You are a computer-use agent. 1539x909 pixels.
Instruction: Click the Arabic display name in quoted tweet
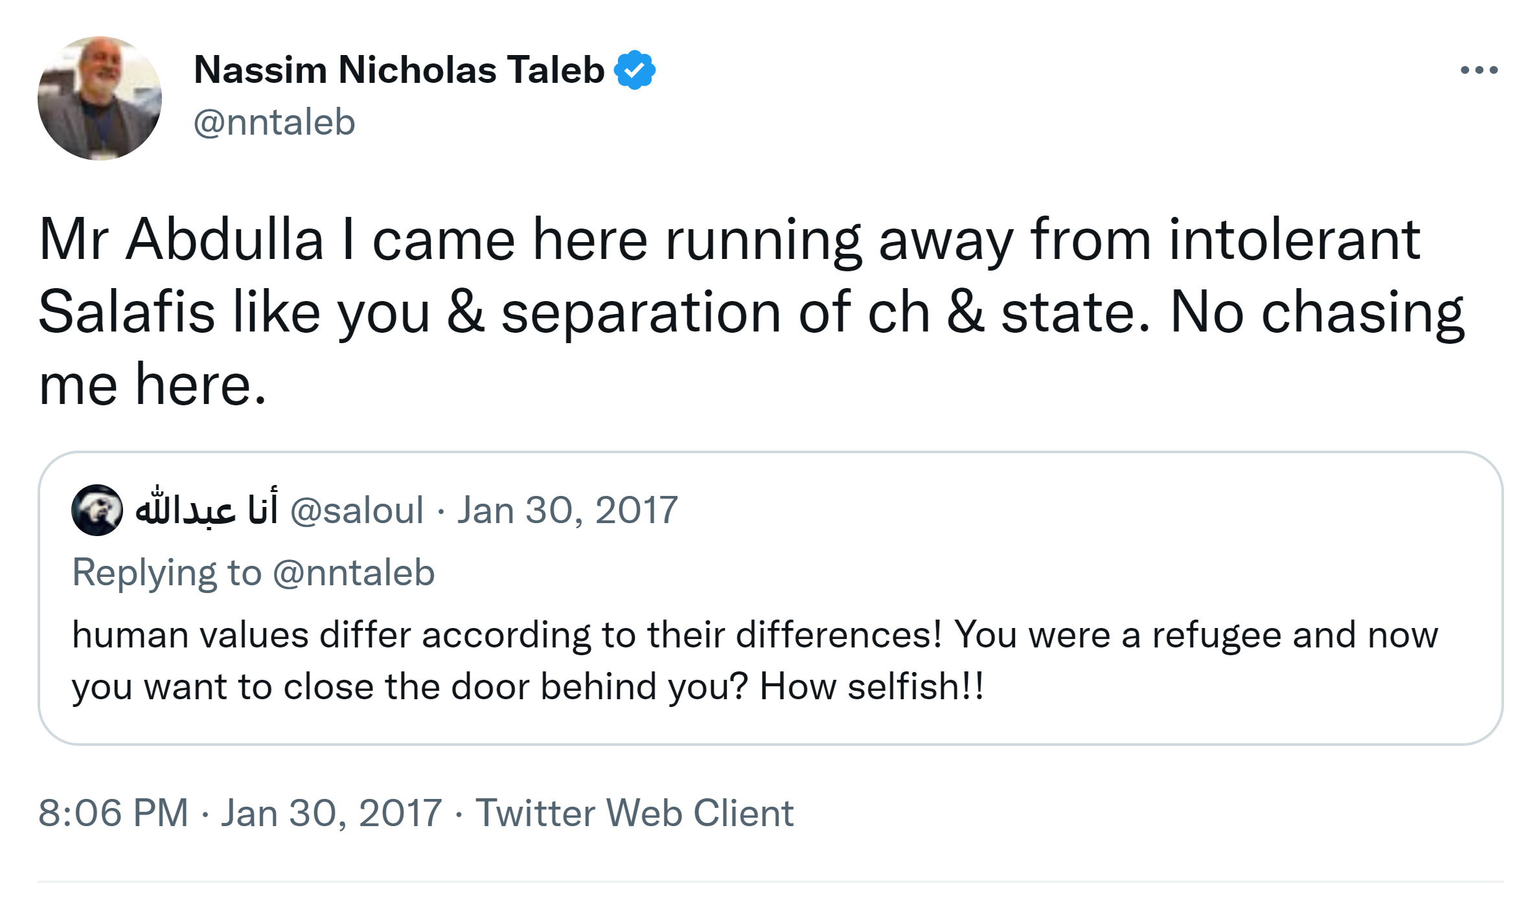(207, 510)
